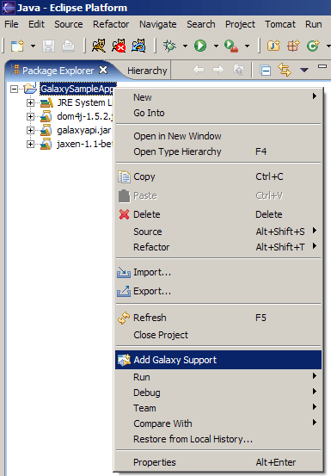This screenshot has height=476, width=331.
Task: Choose Delete in the context menu
Action: click(218, 214)
